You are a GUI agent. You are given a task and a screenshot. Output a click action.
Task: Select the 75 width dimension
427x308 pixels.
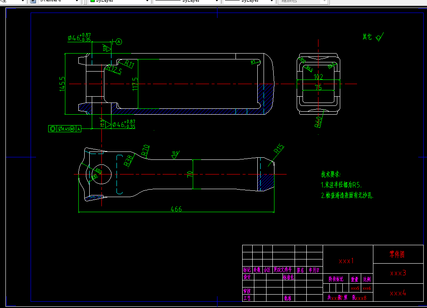[318, 87]
